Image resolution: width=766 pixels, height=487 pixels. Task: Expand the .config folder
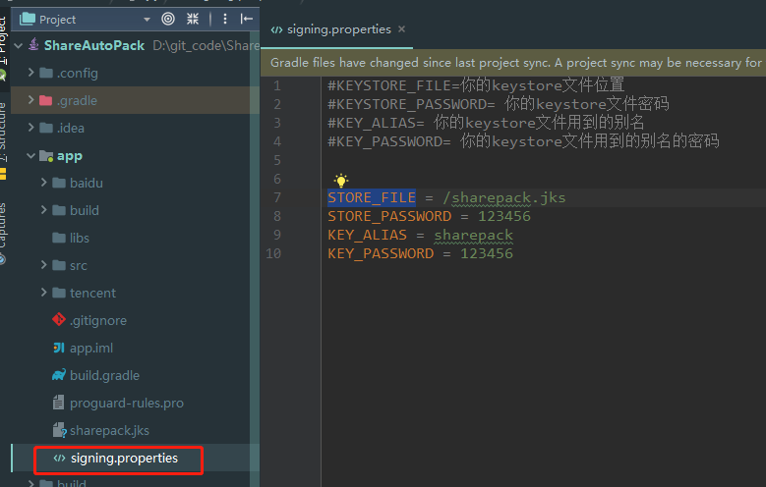coord(30,73)
